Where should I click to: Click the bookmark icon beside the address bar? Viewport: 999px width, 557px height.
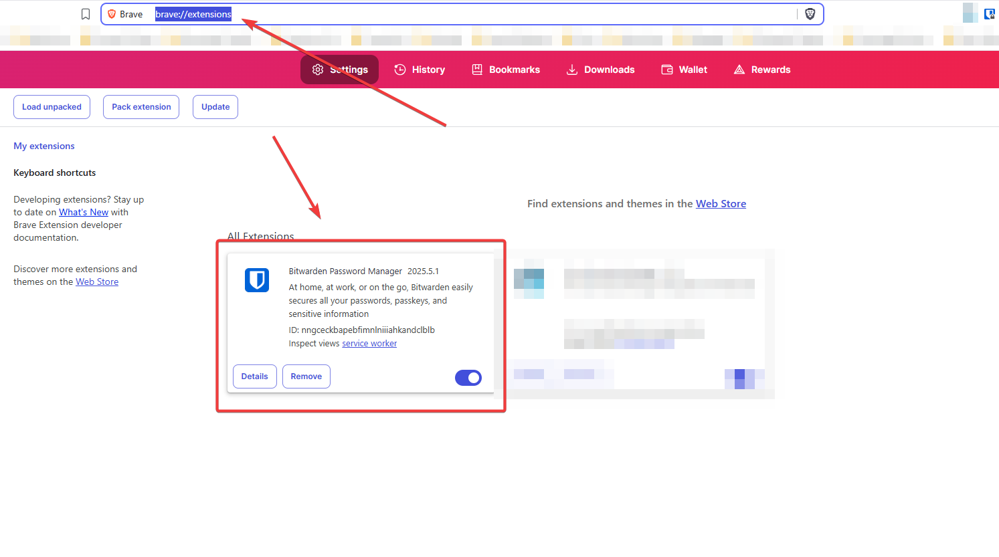click(86, 14)
